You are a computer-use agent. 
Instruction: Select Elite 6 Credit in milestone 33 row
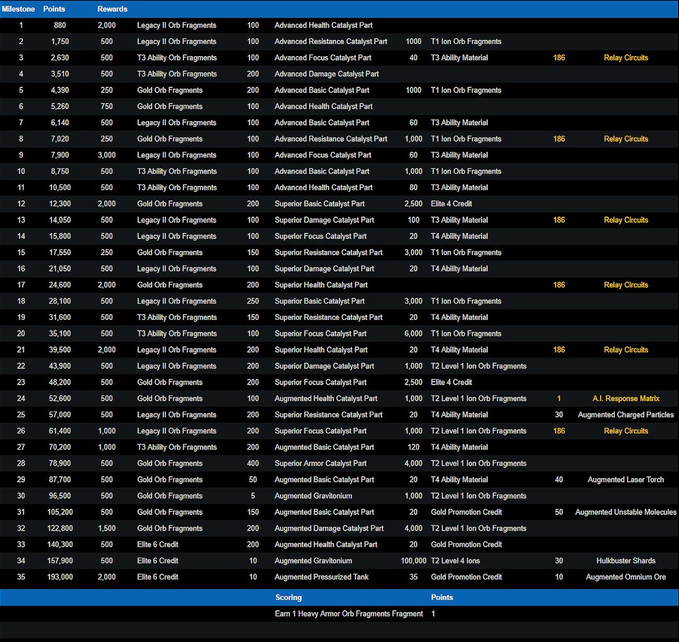pos(158,544)
